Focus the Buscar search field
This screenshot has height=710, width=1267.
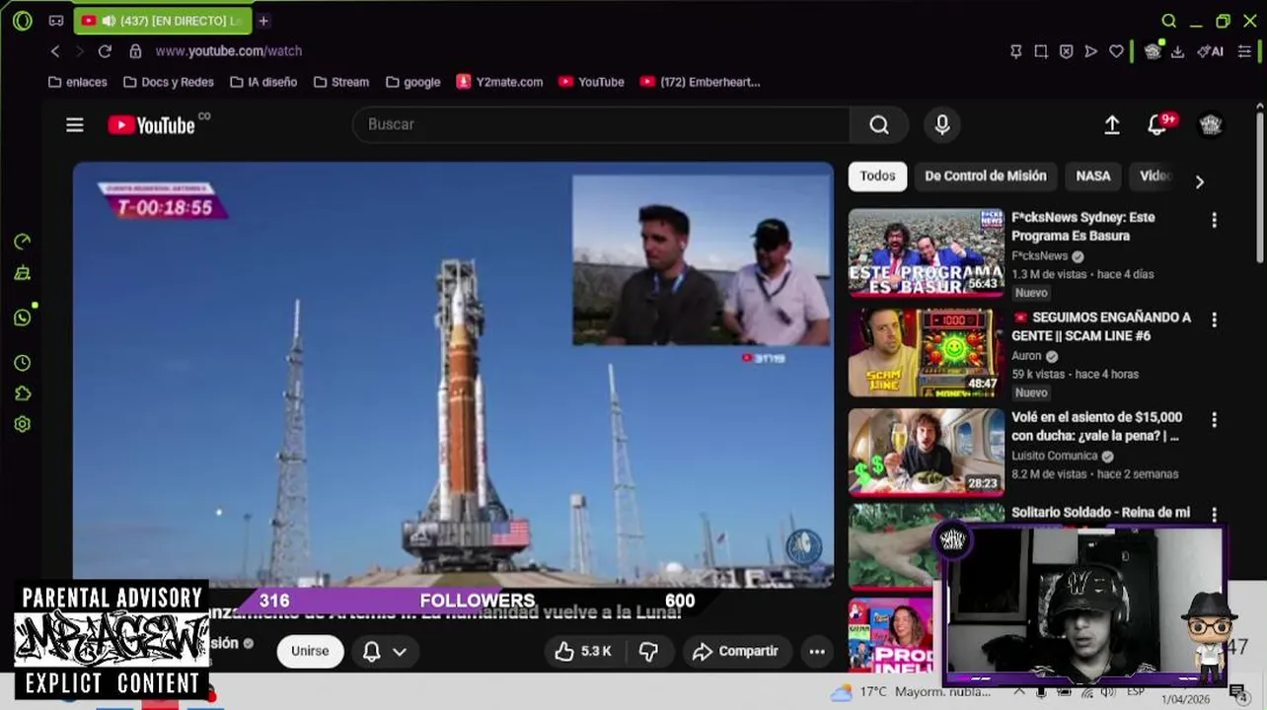tap(600, 124)
